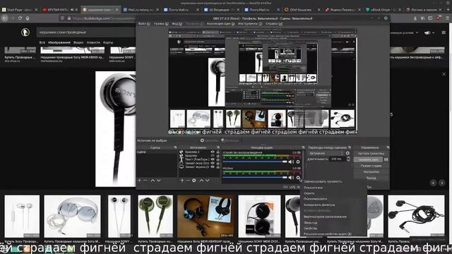Viewport: 452px width, 254px height.
Task: Reload the page in Firefox
Action: pos(20,18)
